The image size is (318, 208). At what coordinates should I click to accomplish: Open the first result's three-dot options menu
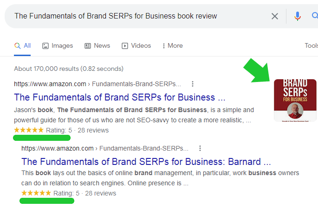point(193,84)
